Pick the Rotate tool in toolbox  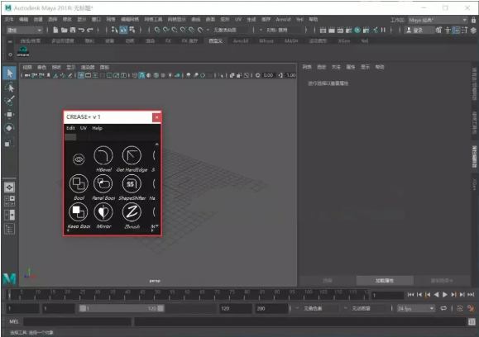pyautogui.click(x=9, y=128)
